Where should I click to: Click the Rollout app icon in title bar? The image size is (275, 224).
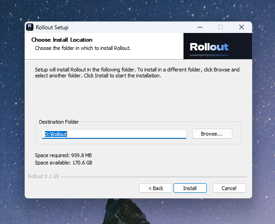(x=30, y=27)
